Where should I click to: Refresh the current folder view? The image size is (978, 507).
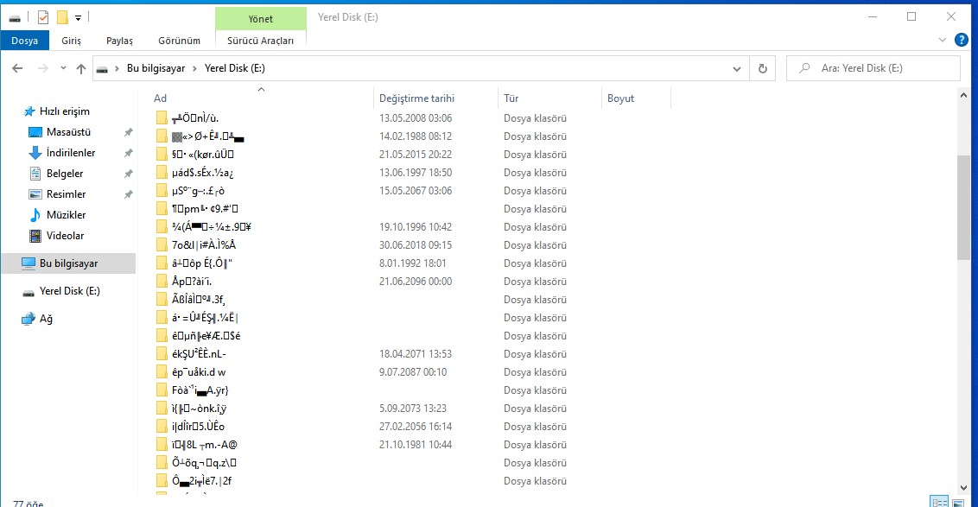tap(762, 69)
